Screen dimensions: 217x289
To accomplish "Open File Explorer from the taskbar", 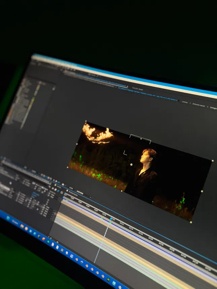I will pos(22,226).
